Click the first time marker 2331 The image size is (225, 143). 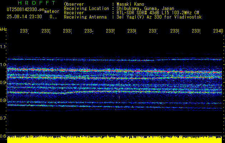[x=24, y=31]
